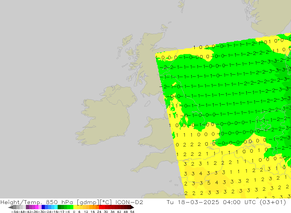
Task: Click the '42' legend value
Action: click(119, 212)
